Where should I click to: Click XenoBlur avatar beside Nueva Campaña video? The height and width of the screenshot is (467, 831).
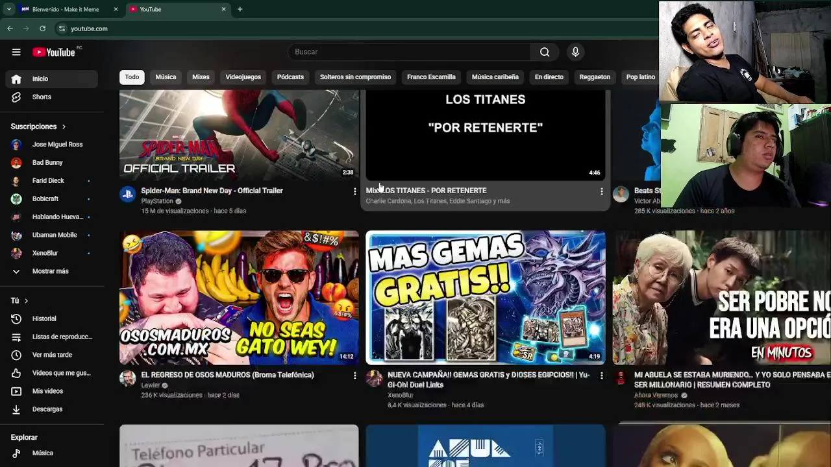coord(375,378)
